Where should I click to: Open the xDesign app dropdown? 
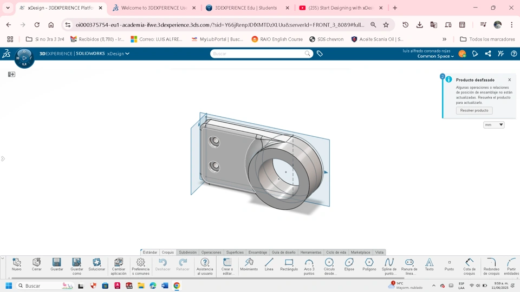(x=118, y=54)
